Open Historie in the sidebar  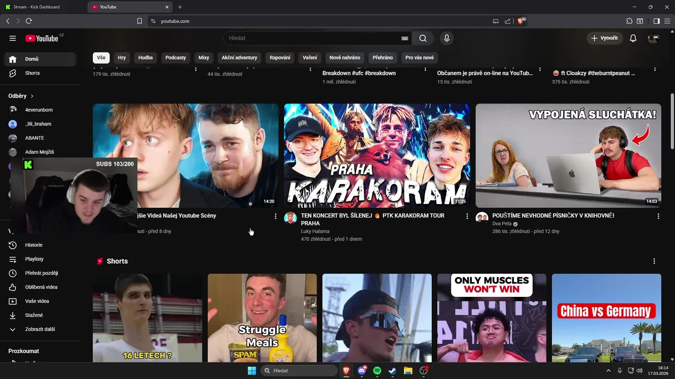click(x=40, y=245)
